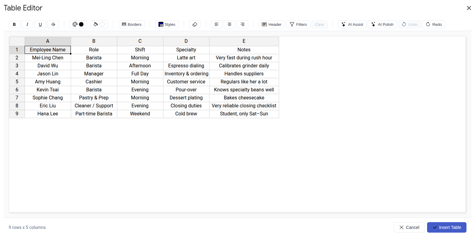Open the text color swatch
Viewport: 476px width, 240px height.
click(x=78, y=24)
